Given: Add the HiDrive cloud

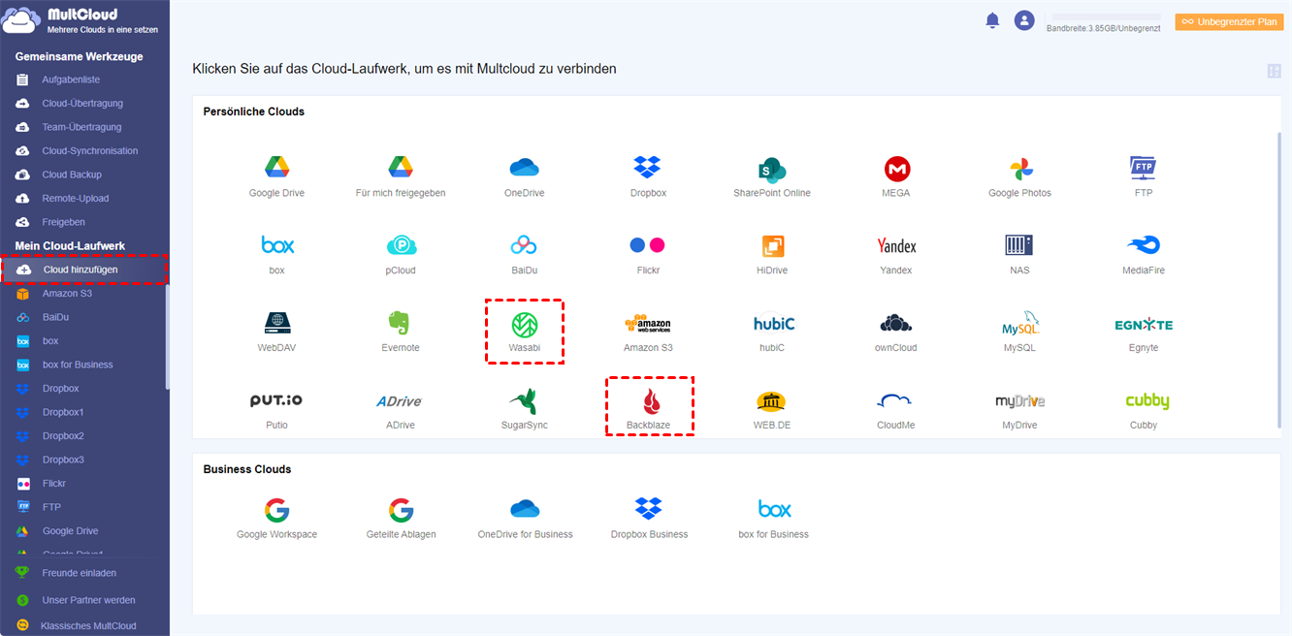Looking at the screenshot, I should click(772, 245).
